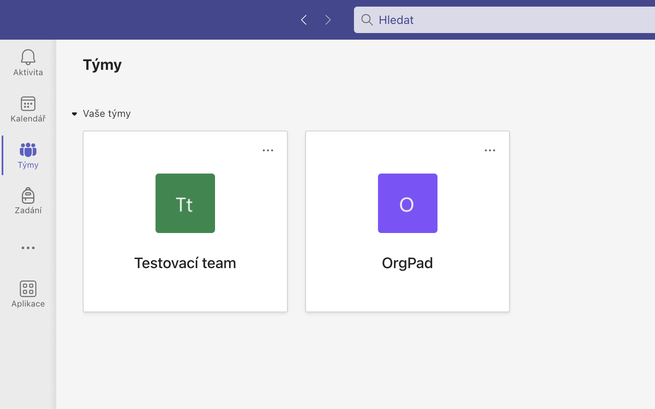
Task: Go back with the left arrow
Action: point(304,20)
